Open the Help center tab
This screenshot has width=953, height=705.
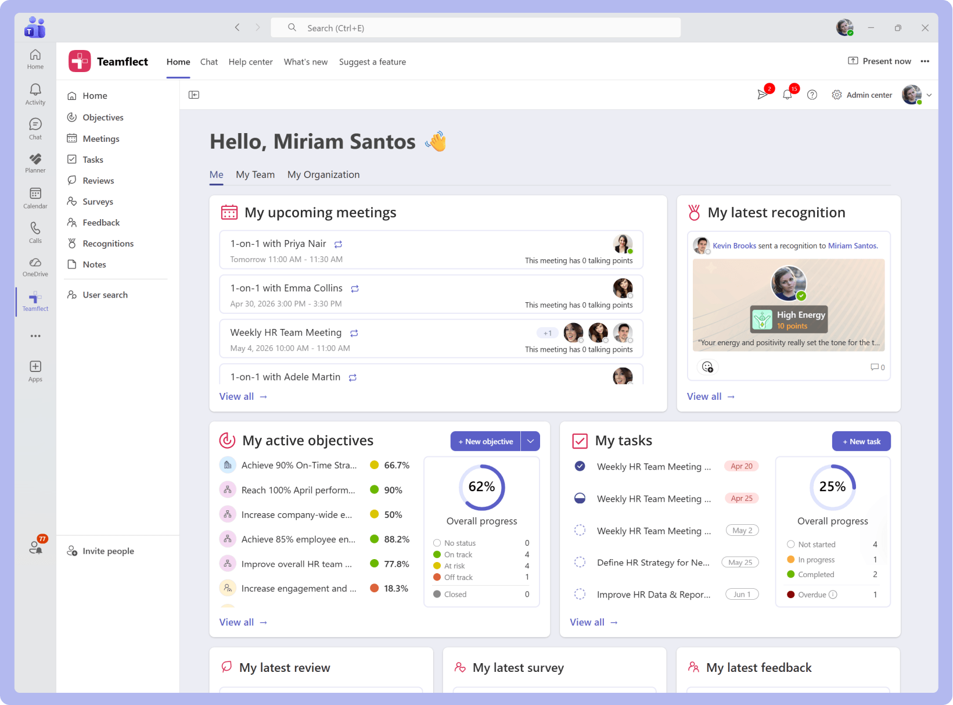coord(250,62)
